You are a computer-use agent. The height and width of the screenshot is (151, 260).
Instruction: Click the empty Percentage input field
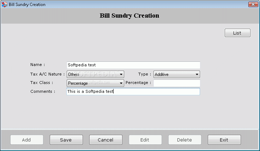177,83
